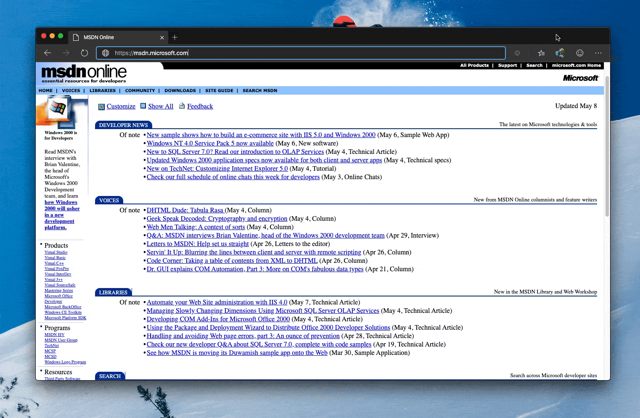Open Web Men Talking column link
This screenshot has width=640, height=418.
pos(196,227)
